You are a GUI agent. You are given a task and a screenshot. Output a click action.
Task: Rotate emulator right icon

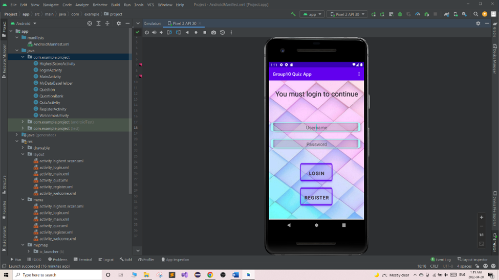pyautogui.click(x=178, y=32)
